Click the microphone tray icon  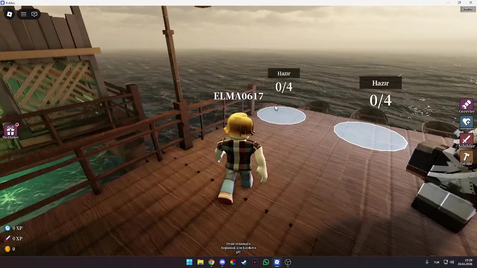coord(427,262)
